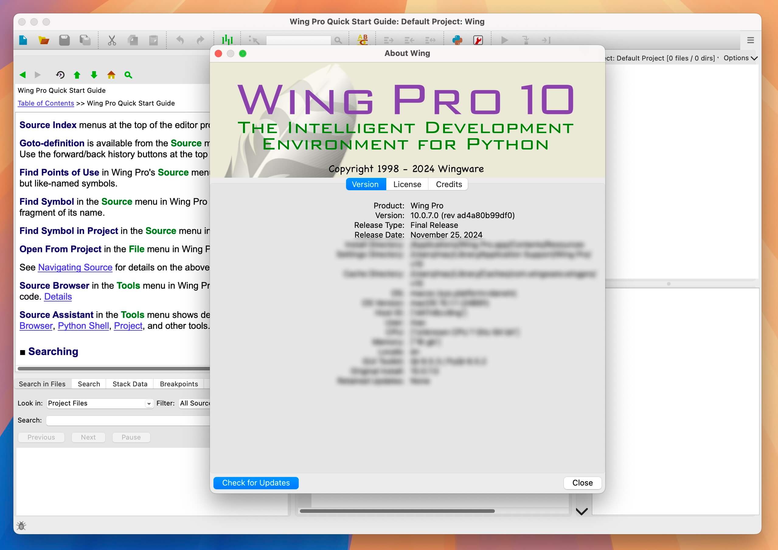Click the version text 10.0.7.0 (rev ad4a80b99df0)
778x550 pixels.
463,215
